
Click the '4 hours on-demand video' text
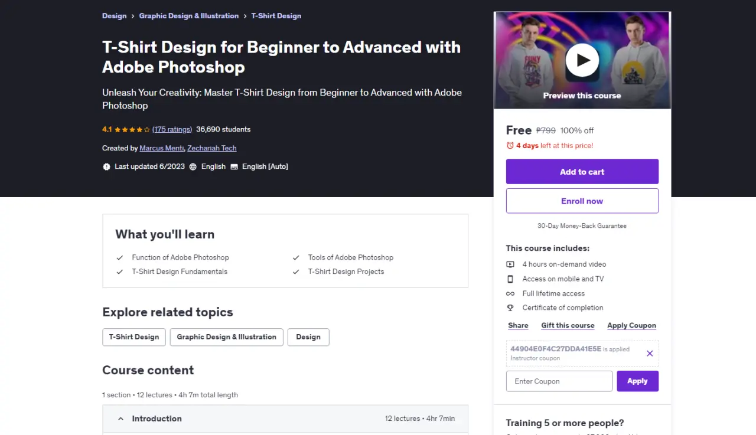pyautogui.click(x=564, y=264)
